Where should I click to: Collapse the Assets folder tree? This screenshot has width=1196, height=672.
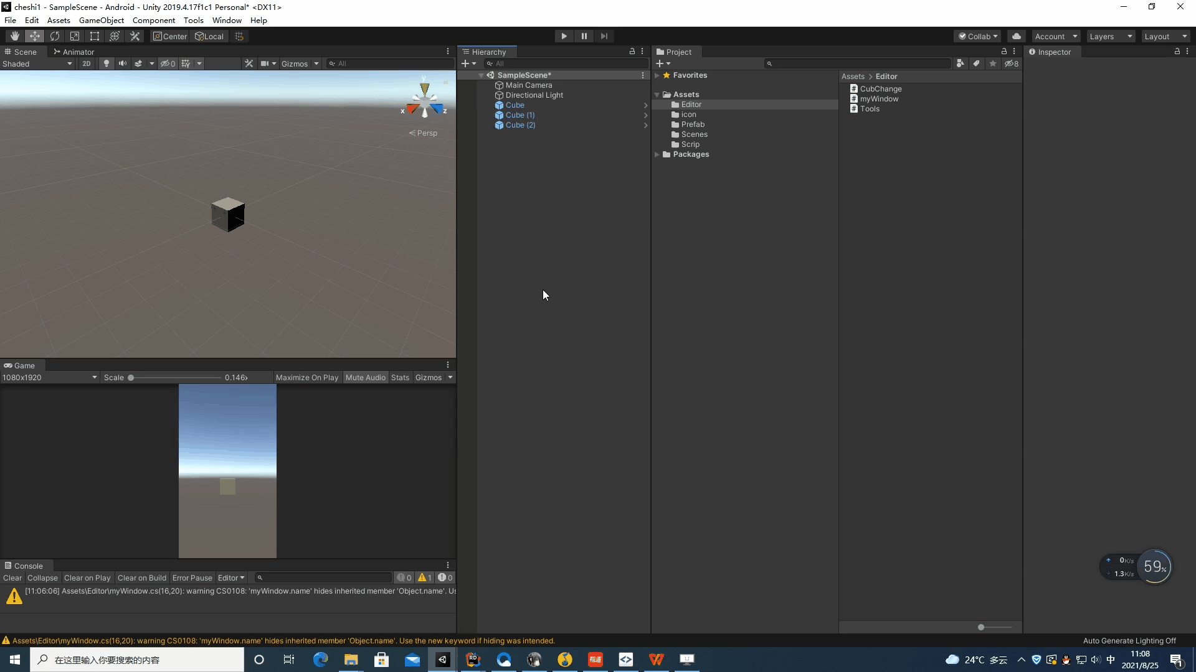(657, 95)
